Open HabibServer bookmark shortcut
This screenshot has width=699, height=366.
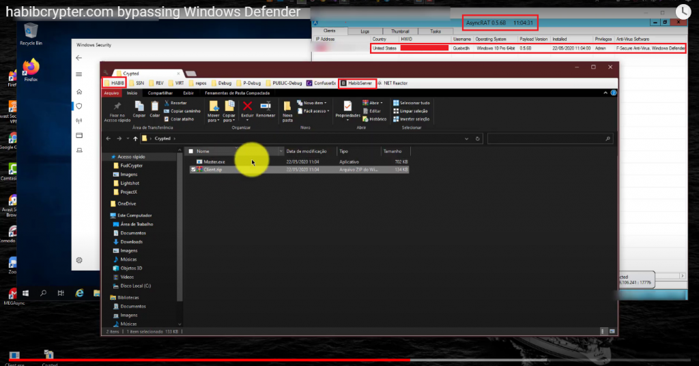[356, 83]
